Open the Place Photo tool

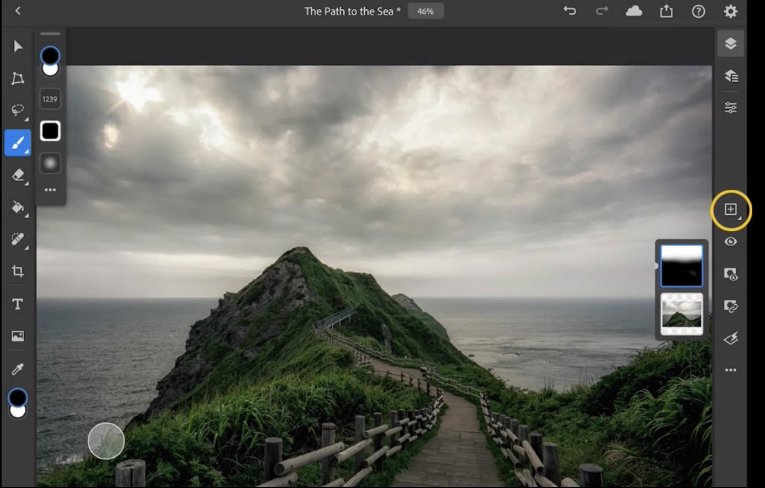pos(18,336)
